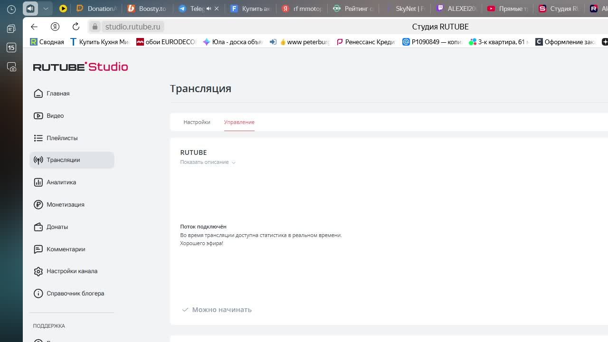This screenshot has height=342, width=608.
Task: Expand Показать описание chevron
Action: pyautogui.click(x=233, y=162)
